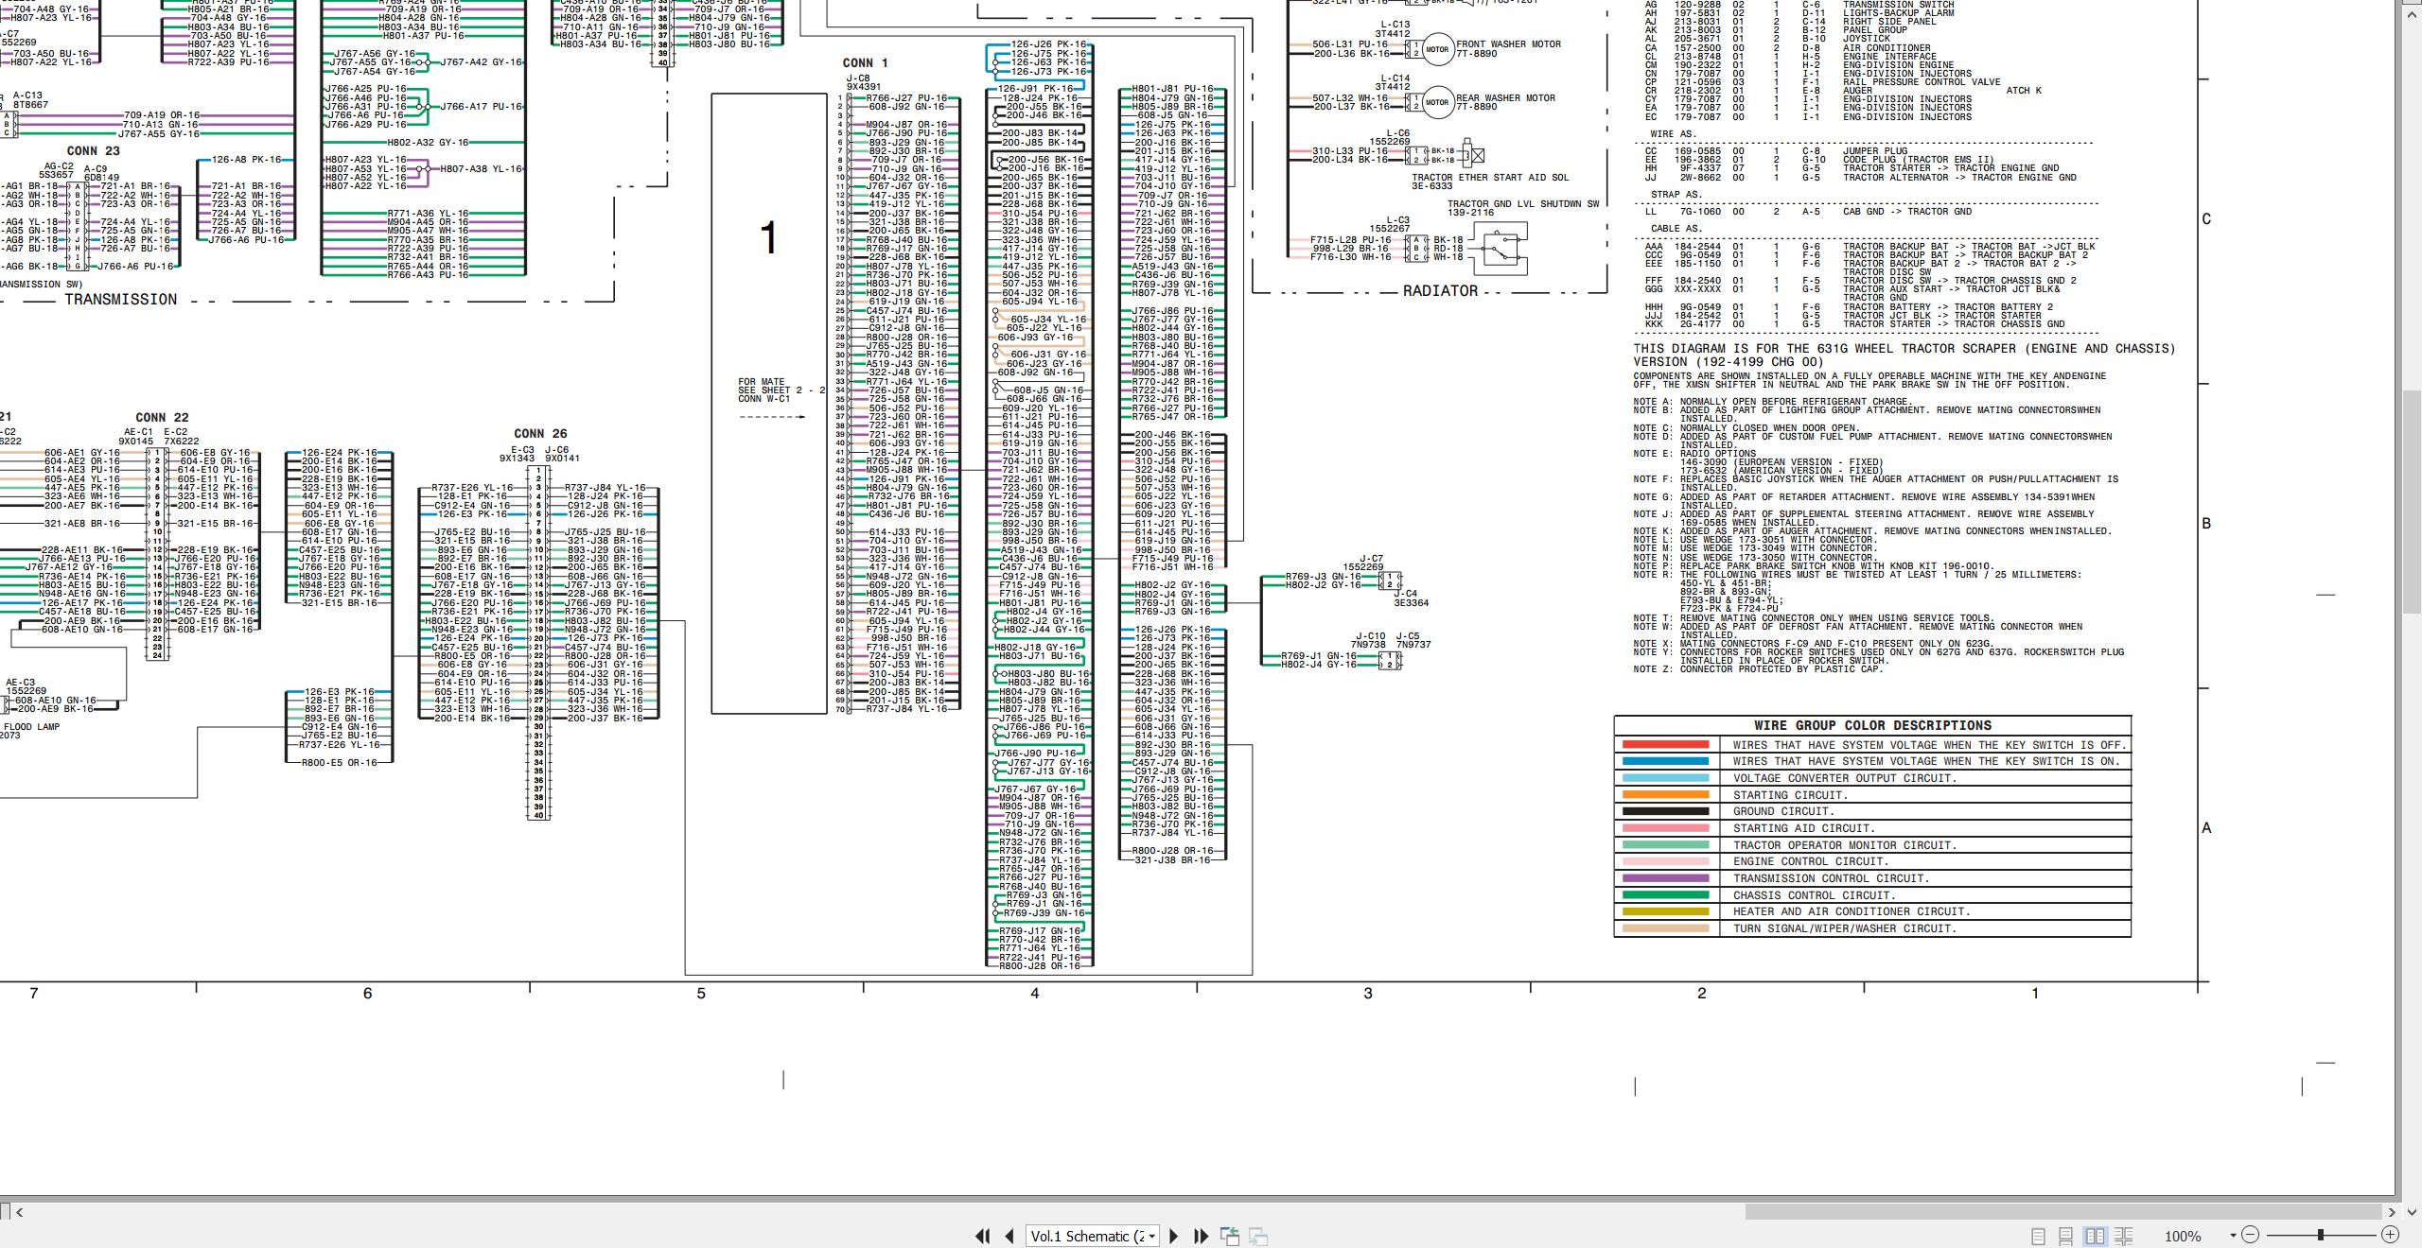2422x1248 pixels.
Task: Click the black GROUND CIRCUIT swatch
Action: 1665,811
